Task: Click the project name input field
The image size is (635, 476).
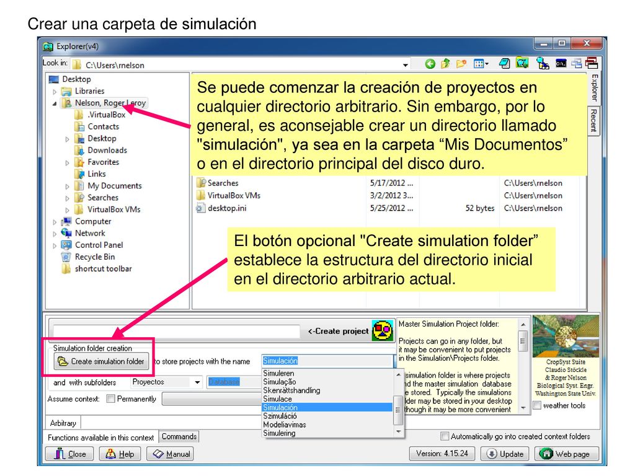Action: tap(177, 331)
